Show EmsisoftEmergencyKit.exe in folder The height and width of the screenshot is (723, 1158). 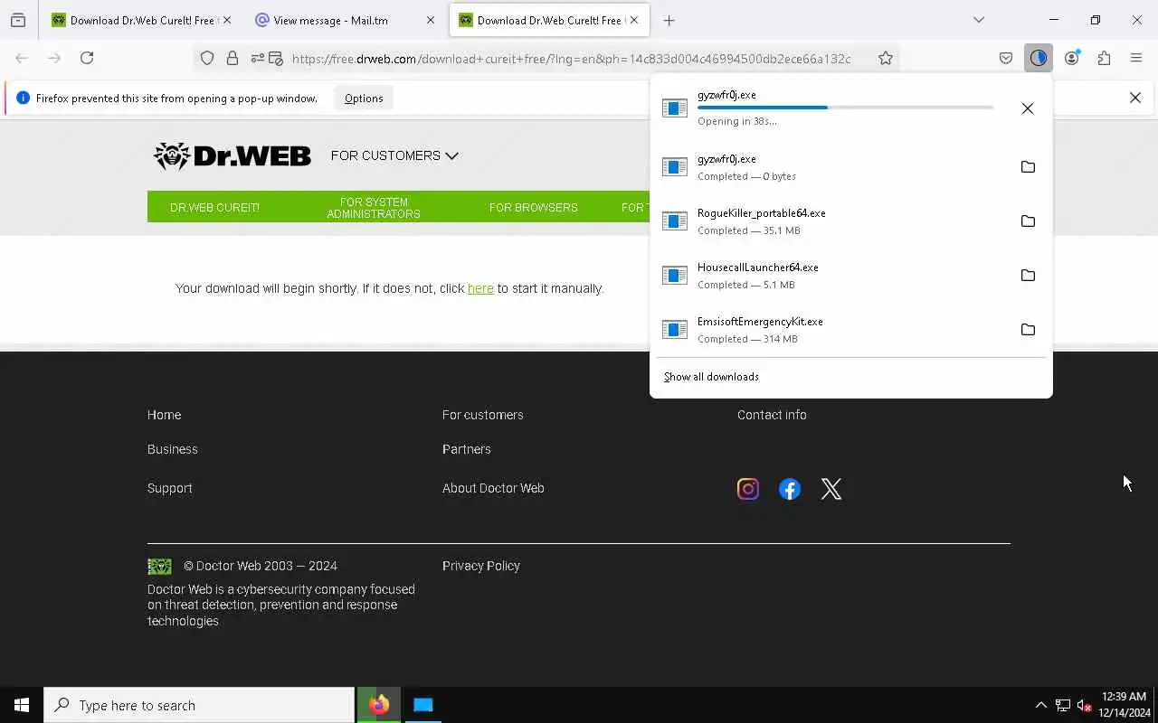point(1028,330)
